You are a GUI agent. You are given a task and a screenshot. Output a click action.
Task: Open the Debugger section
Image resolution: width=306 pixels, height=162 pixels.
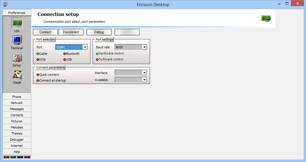(17, 140)
